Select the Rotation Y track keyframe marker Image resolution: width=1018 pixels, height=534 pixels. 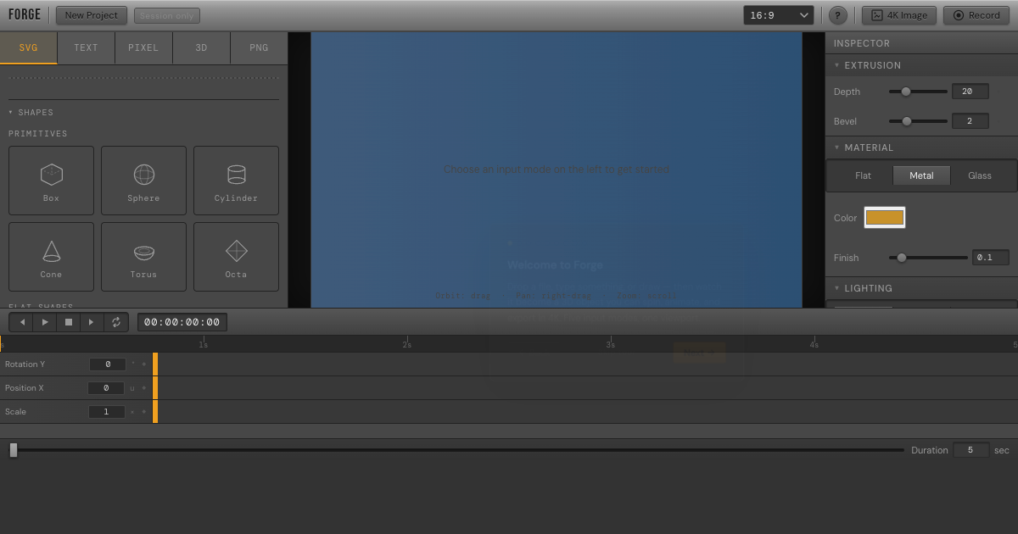(x=155, y=364)
